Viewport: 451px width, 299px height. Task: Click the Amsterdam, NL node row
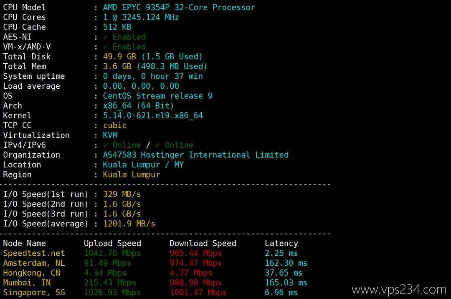[x=155, y=263]
